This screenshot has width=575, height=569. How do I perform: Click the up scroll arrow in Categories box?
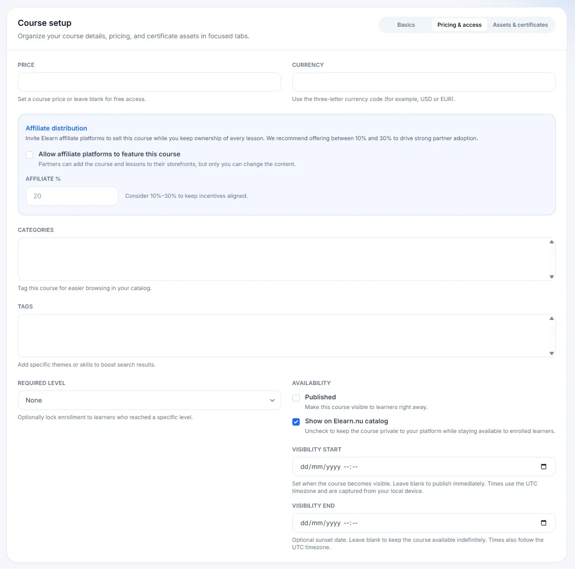click(551, 242)
